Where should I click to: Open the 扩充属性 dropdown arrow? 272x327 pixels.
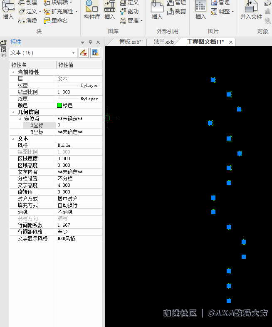click(x=77, y=12)
